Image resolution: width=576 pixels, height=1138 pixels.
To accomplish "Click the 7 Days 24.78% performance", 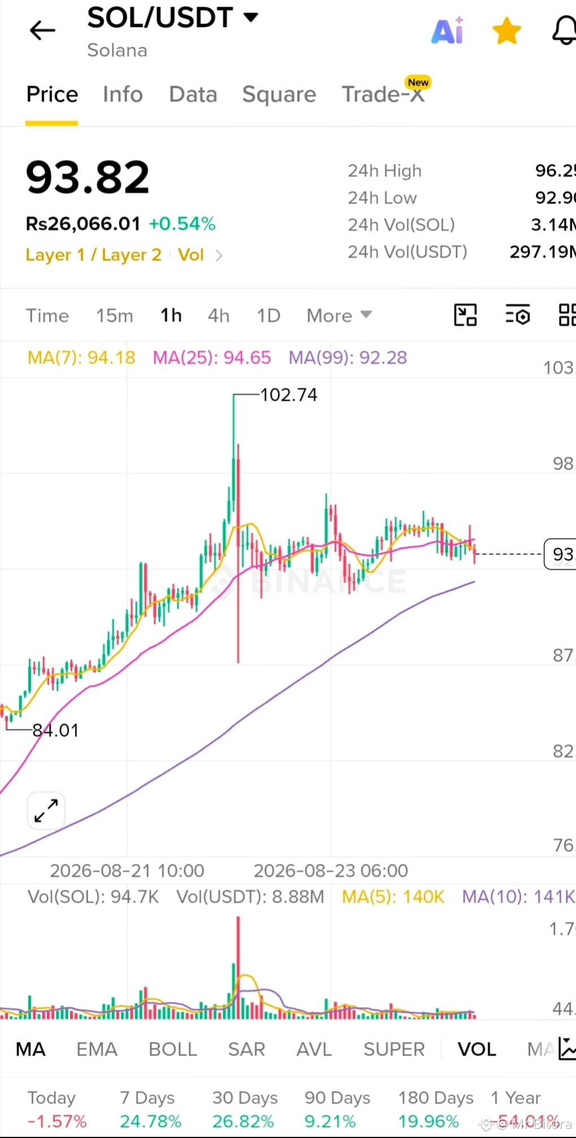I will (x=150, y=1109).
